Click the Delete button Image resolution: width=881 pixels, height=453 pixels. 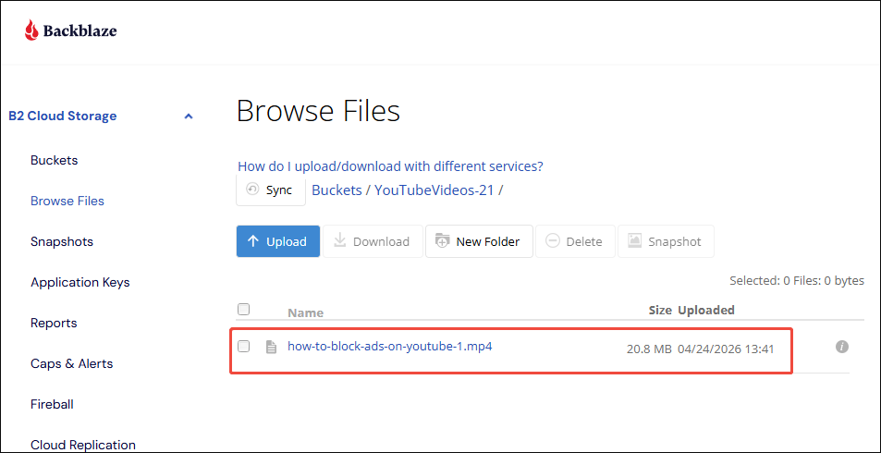point(575,241)
